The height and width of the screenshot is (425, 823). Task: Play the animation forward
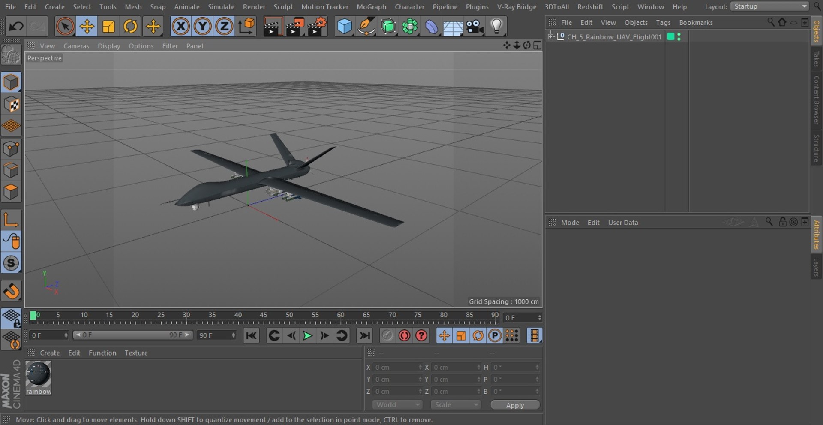click(x=307, y=335)
